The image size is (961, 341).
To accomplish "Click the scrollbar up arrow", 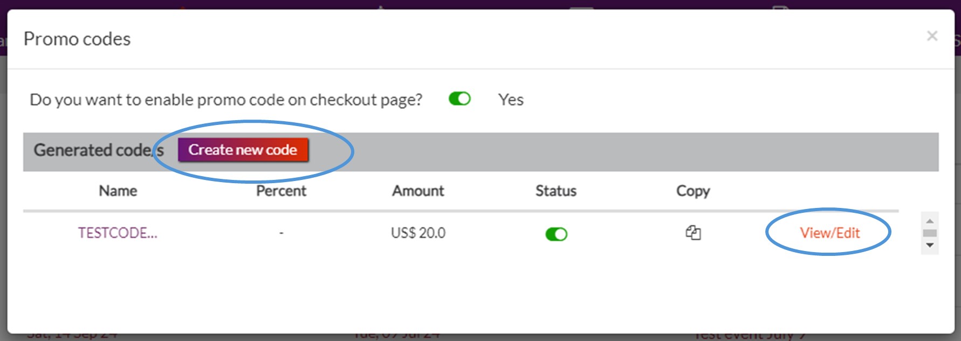I will [930, 221].
